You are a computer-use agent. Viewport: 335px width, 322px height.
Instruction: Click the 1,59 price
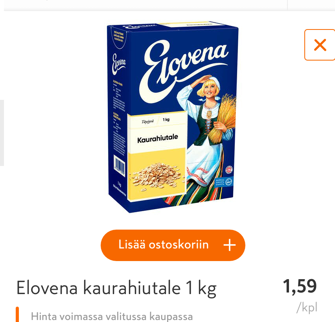pyautogui.click(x=300, y=286)
